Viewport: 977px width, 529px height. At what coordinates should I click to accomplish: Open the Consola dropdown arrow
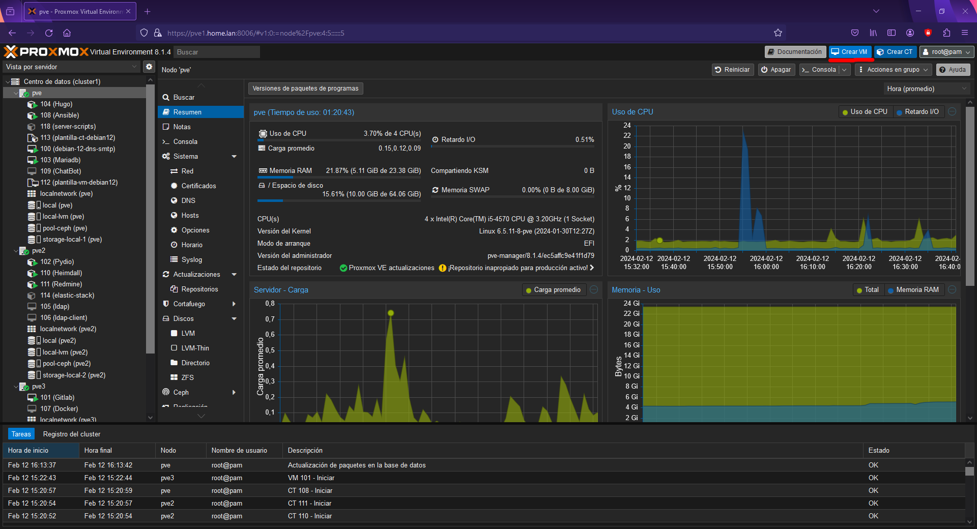tap(845, 70)
